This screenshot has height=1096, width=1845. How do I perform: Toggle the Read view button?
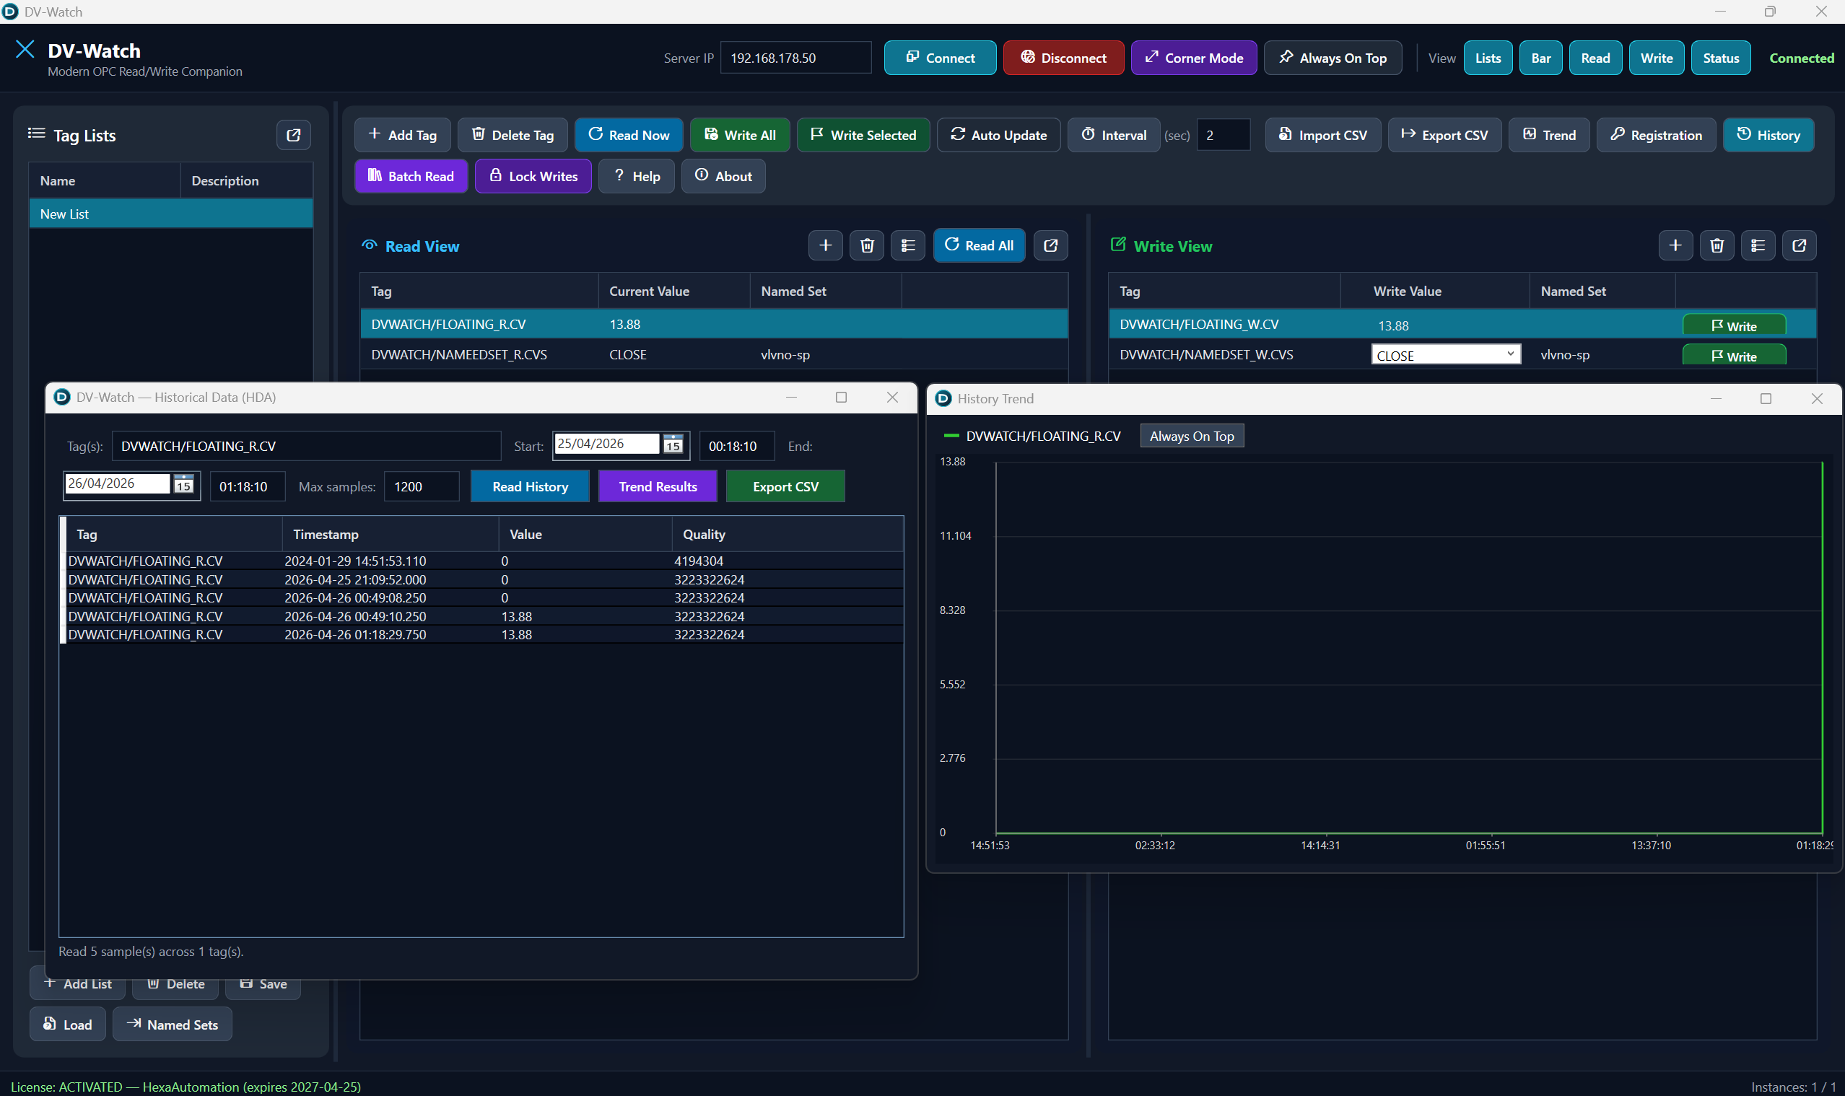tap(1595, 58)
